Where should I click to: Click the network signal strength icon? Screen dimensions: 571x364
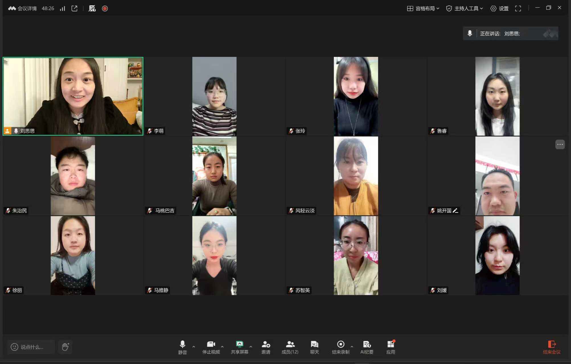pyautogui.click(x=62, y=9)
